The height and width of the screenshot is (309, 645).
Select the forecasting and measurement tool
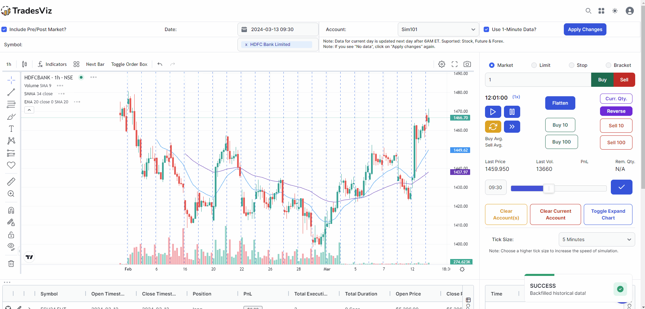click(x=11, y=153)
